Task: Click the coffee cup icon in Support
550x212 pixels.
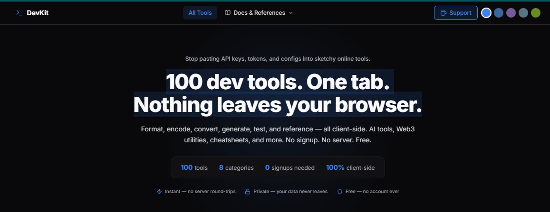Action: (444, 13)
